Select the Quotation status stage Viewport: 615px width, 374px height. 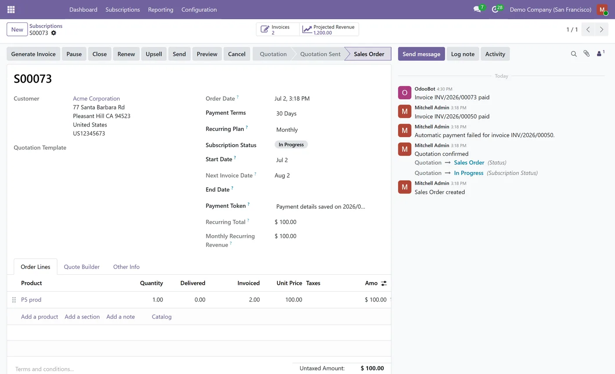273,54
